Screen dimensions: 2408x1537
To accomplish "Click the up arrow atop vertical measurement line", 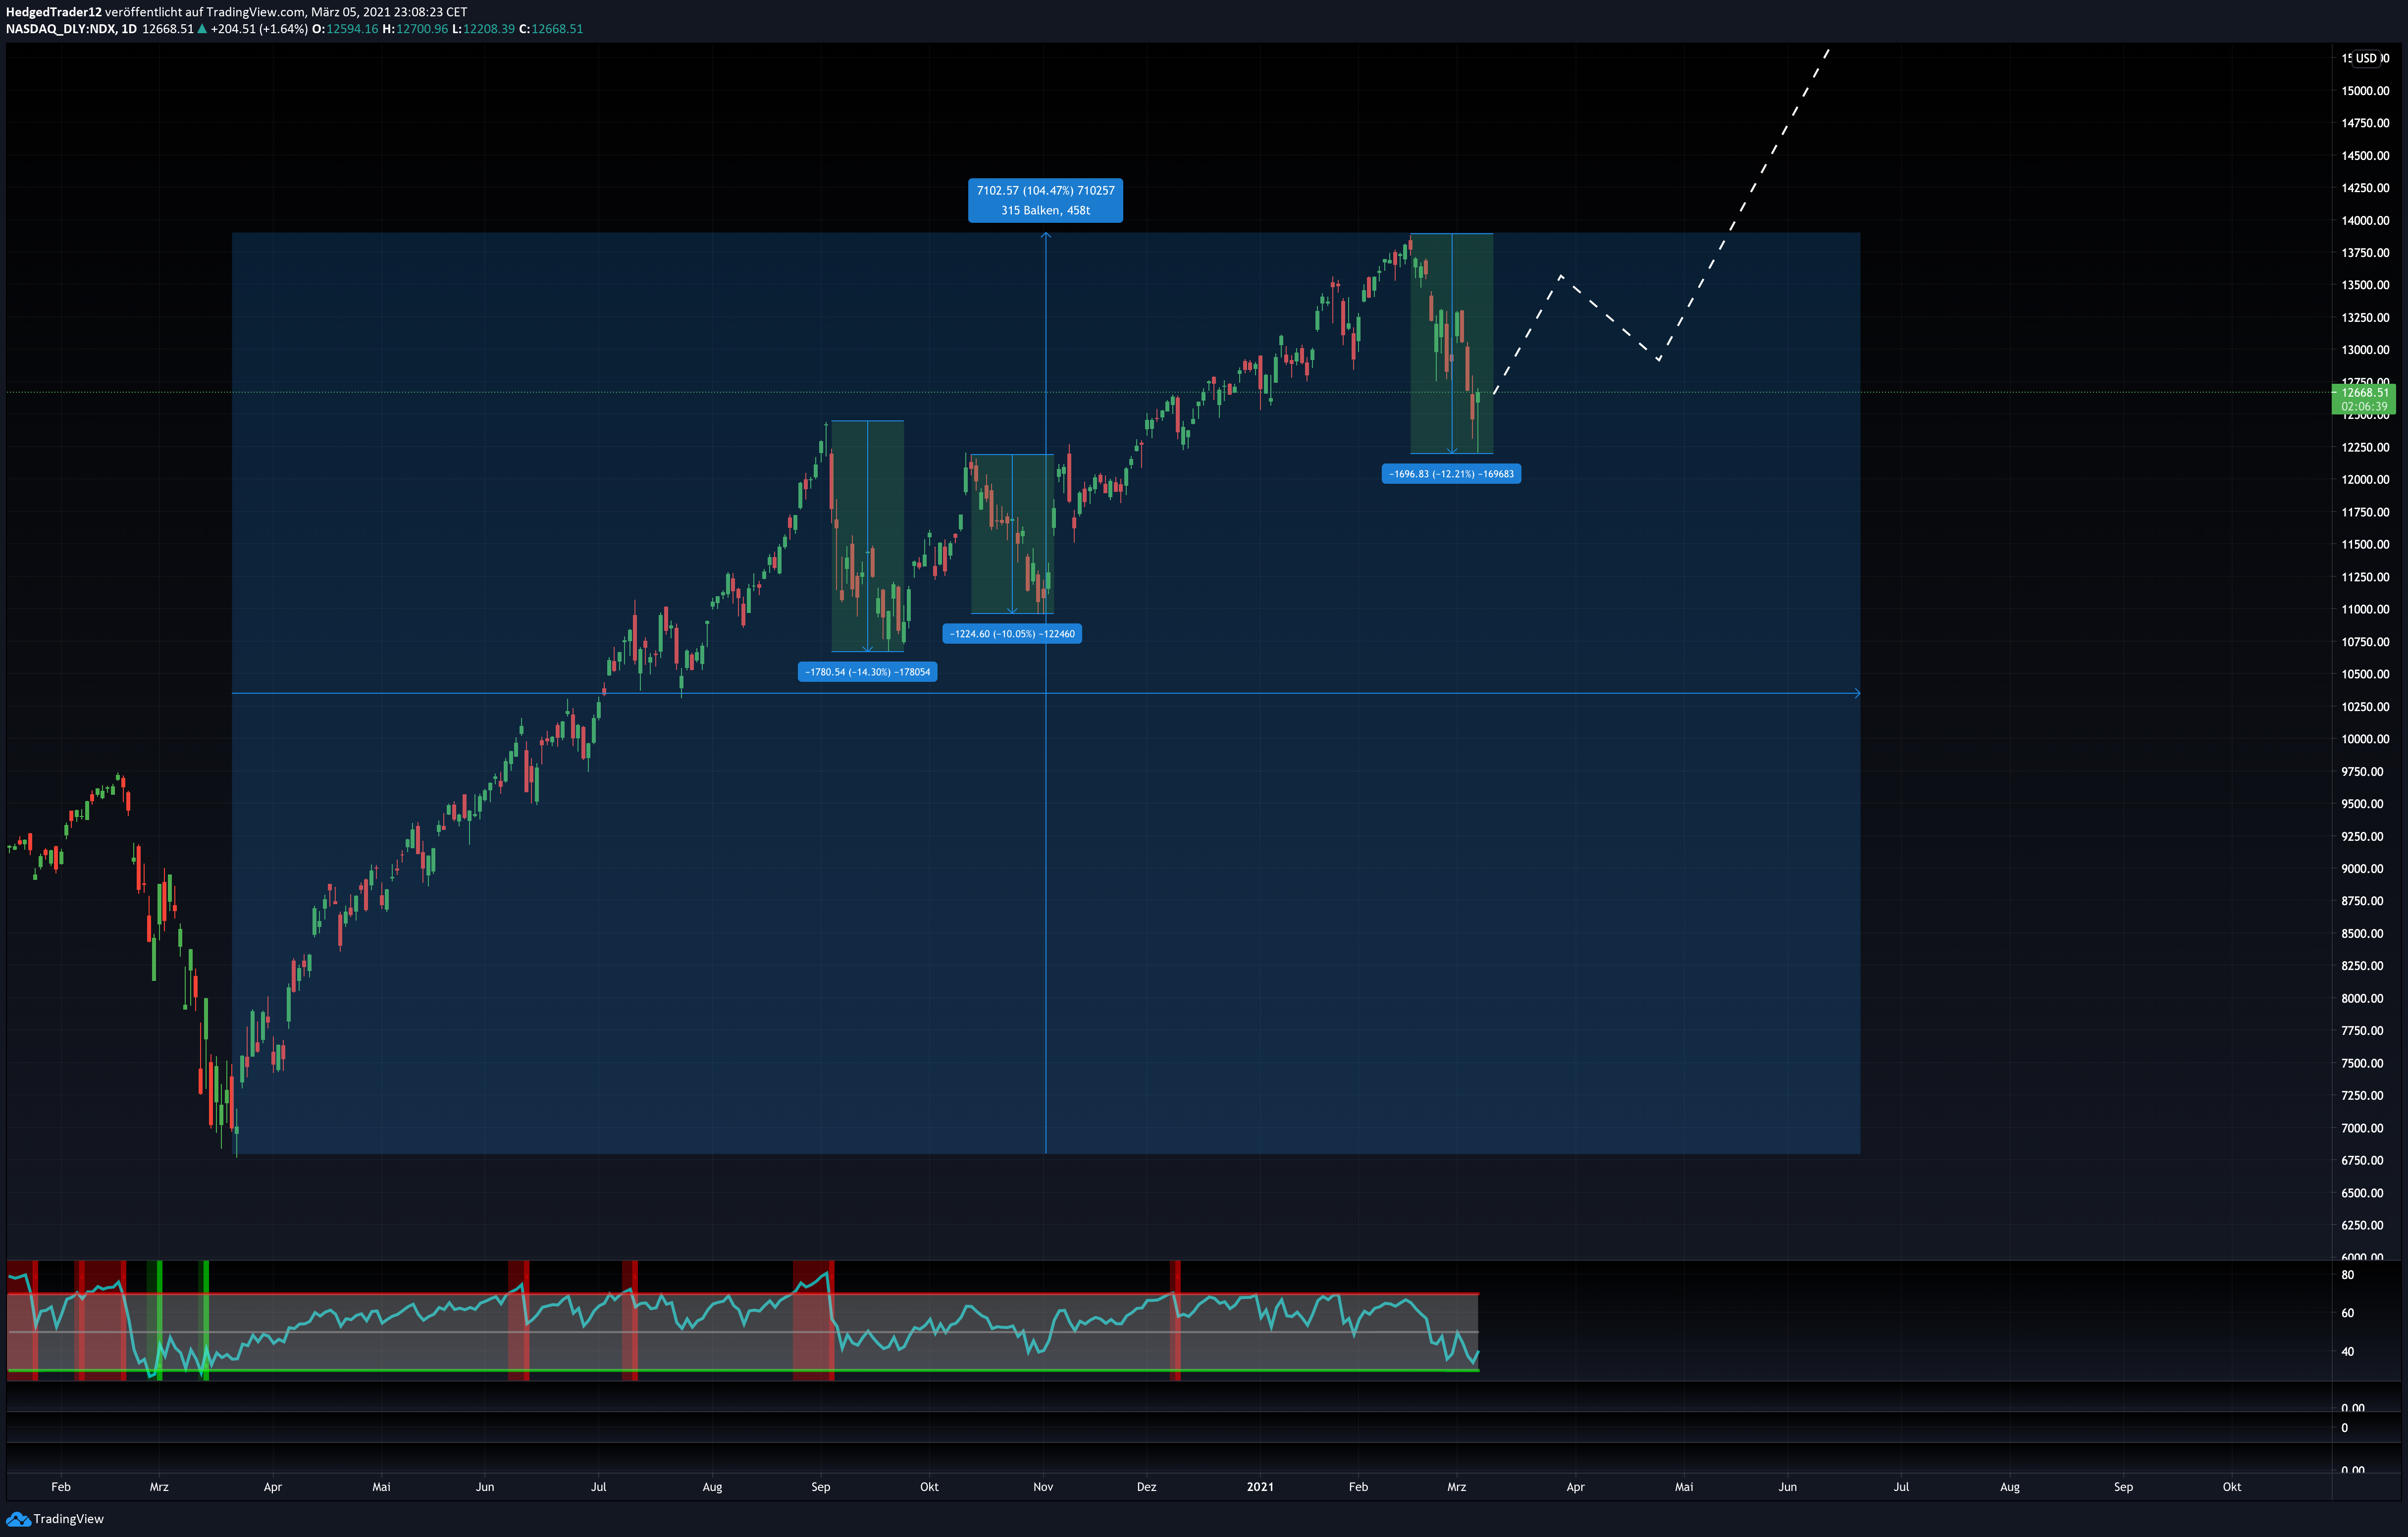I will [x=1046, y=236].
